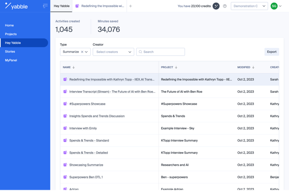Open Stories in the sidebar
The height and width of the screenshot is (191, 289).
click(x=10, y=52)
